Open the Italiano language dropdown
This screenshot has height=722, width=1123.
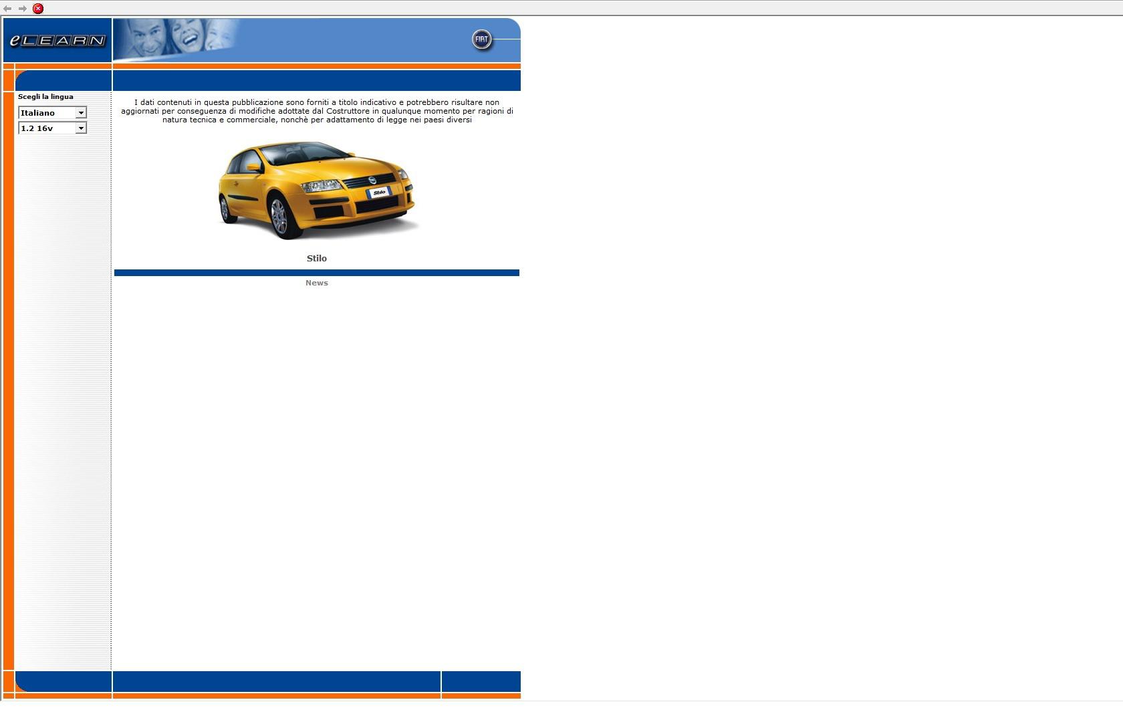click(52, 112)
